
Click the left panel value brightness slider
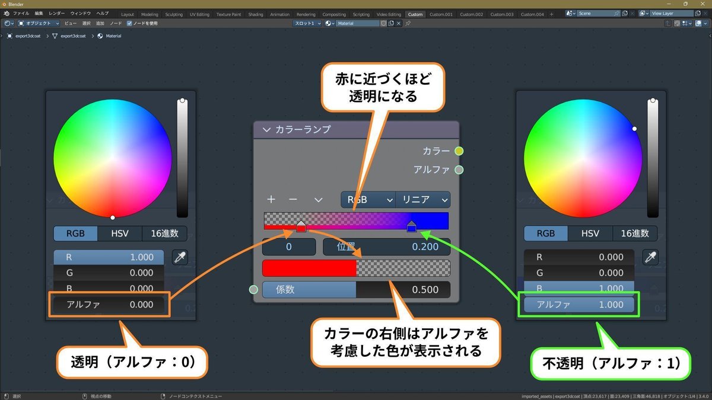pos(183,158)
